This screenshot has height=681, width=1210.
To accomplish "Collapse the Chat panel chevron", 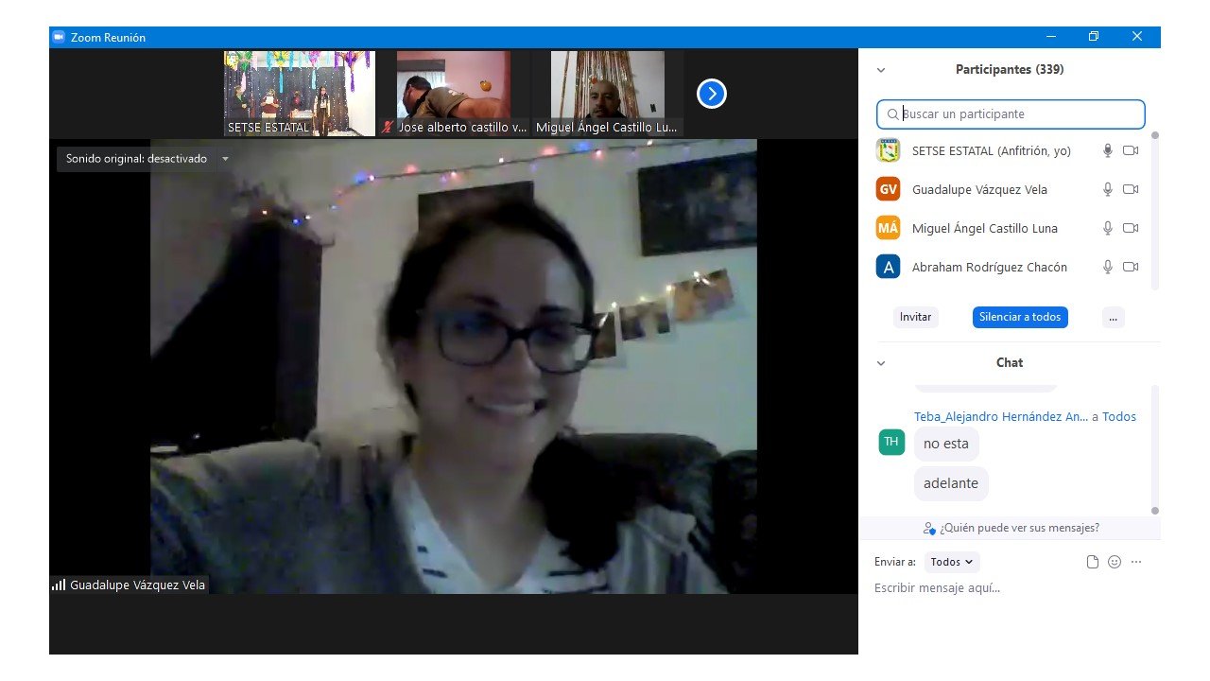I will 881,363.
